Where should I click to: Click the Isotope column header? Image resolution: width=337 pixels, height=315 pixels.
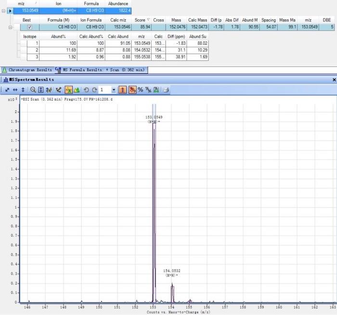click(30, 37)
